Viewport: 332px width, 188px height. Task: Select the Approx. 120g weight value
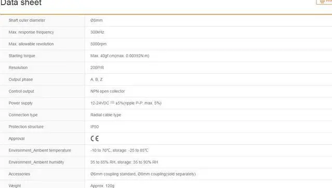pyautogui.click(x=103, y=186)
